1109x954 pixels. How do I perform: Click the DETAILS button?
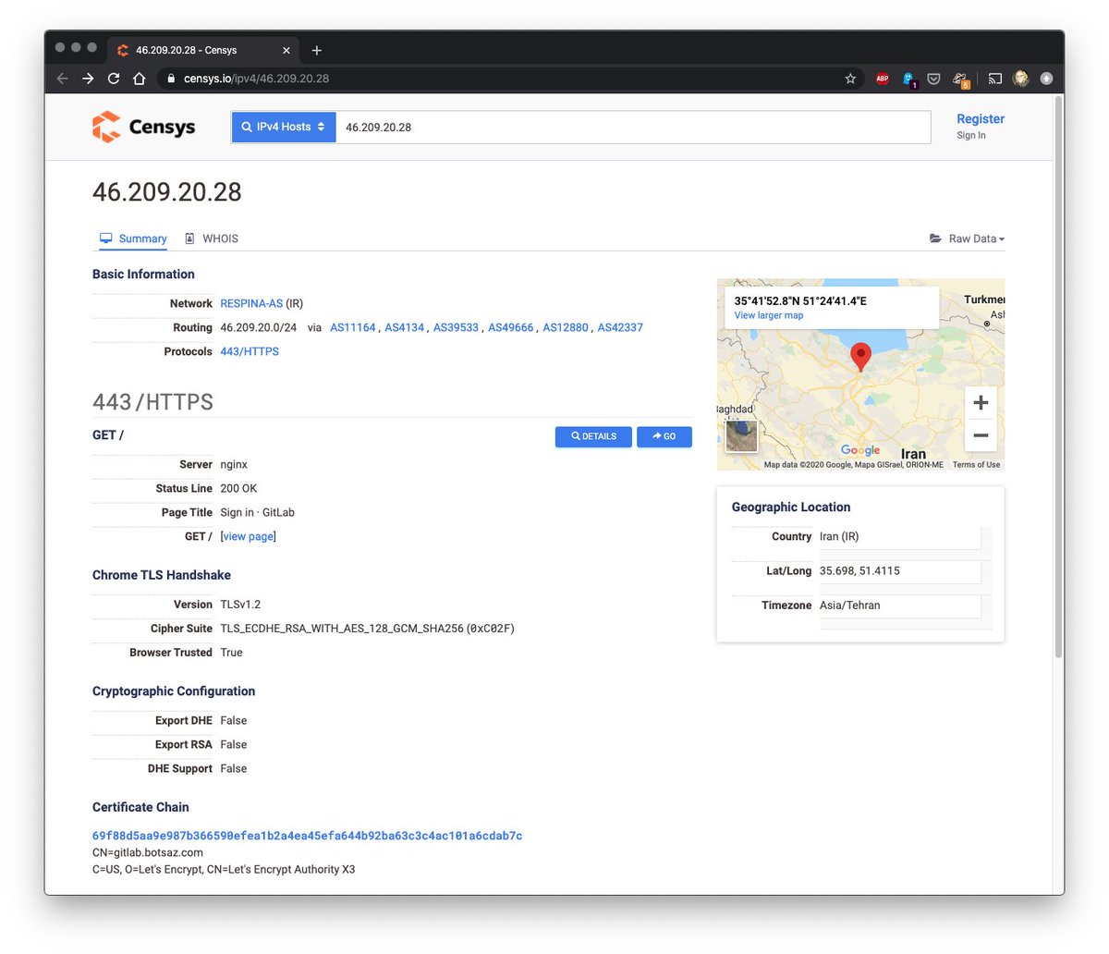coord(593,436)
